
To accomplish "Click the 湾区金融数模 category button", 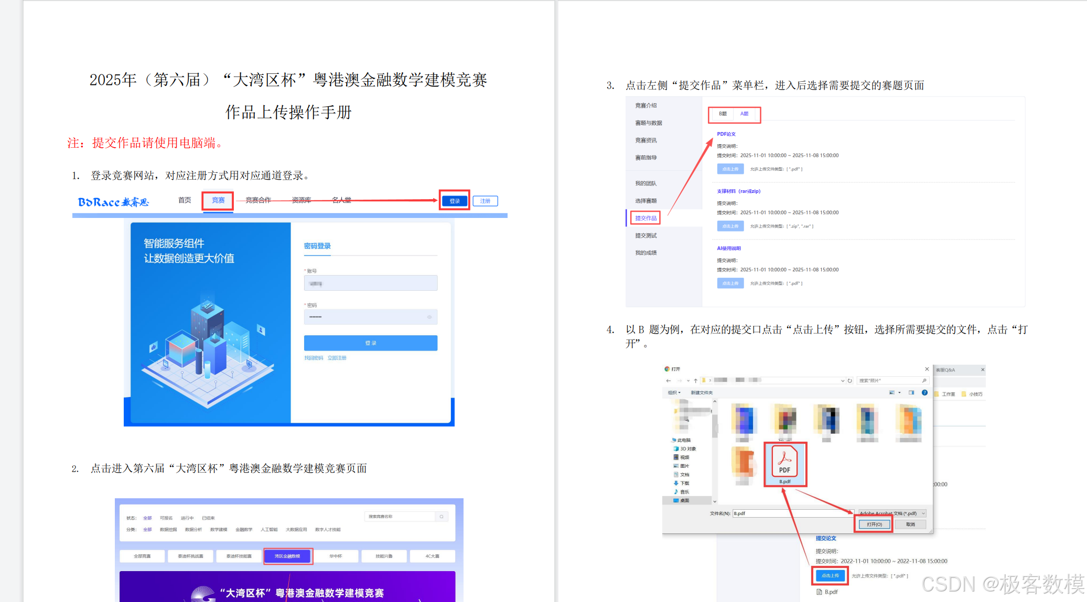I will coord(287,556).
